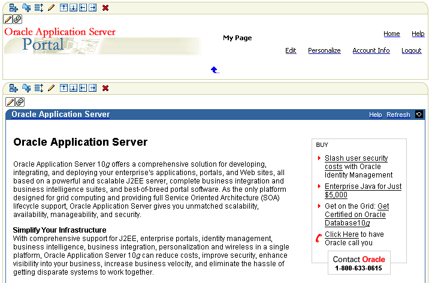Click left-arrow add region icon in the lower toolbar

83,88
